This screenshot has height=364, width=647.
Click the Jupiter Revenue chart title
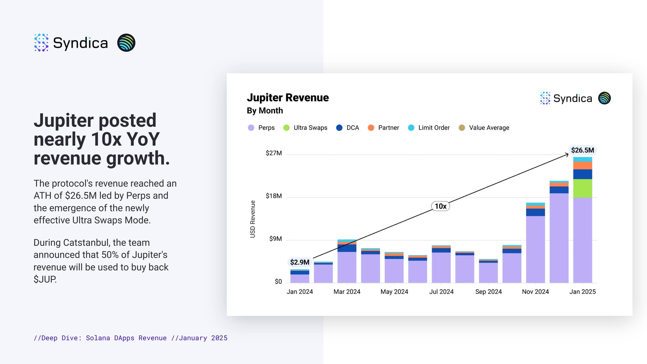coord(288,97)
